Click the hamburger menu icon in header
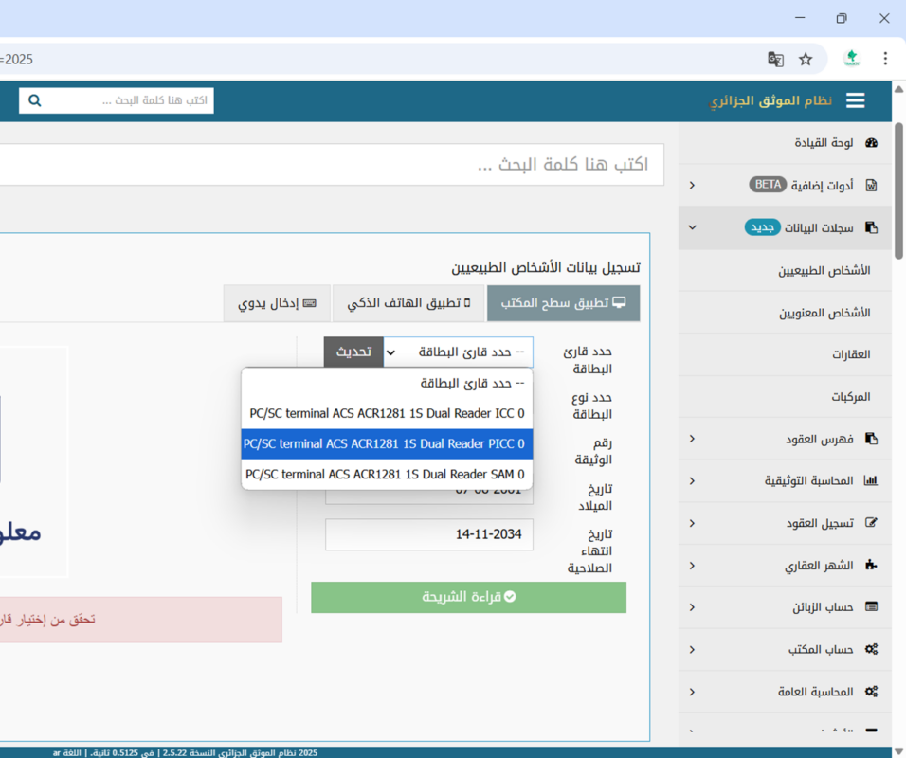The width and height of the screenshot is (906, 758). (856, 101)
